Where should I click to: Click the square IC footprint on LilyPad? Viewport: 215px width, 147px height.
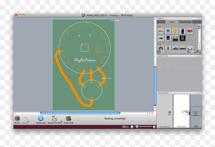[x=84, y=48]
